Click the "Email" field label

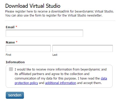point(10,27)
